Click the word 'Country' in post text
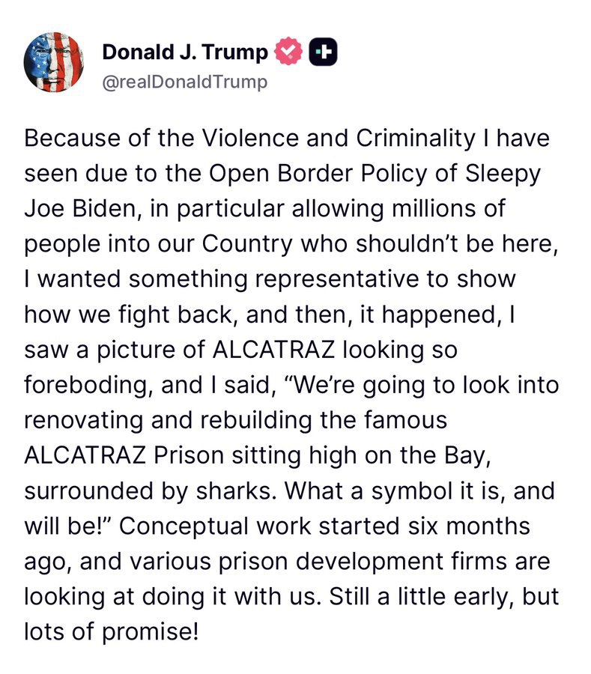The width and height of the screenshot is (591, 674). (x=247, y=244)
